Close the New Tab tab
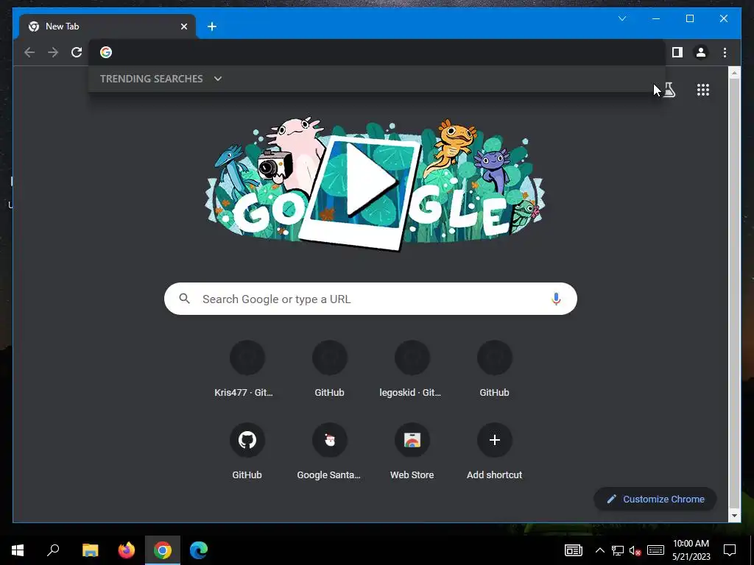The width and height of the screenshot is (754, 565). [183, 26]
